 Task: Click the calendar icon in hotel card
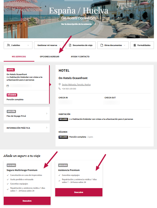[x=8, y=86]
